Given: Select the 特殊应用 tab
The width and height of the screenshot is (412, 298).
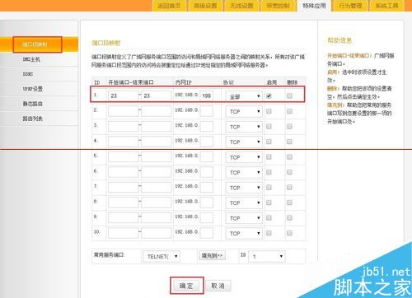Looking at the screenshot, I should point(314,6).
